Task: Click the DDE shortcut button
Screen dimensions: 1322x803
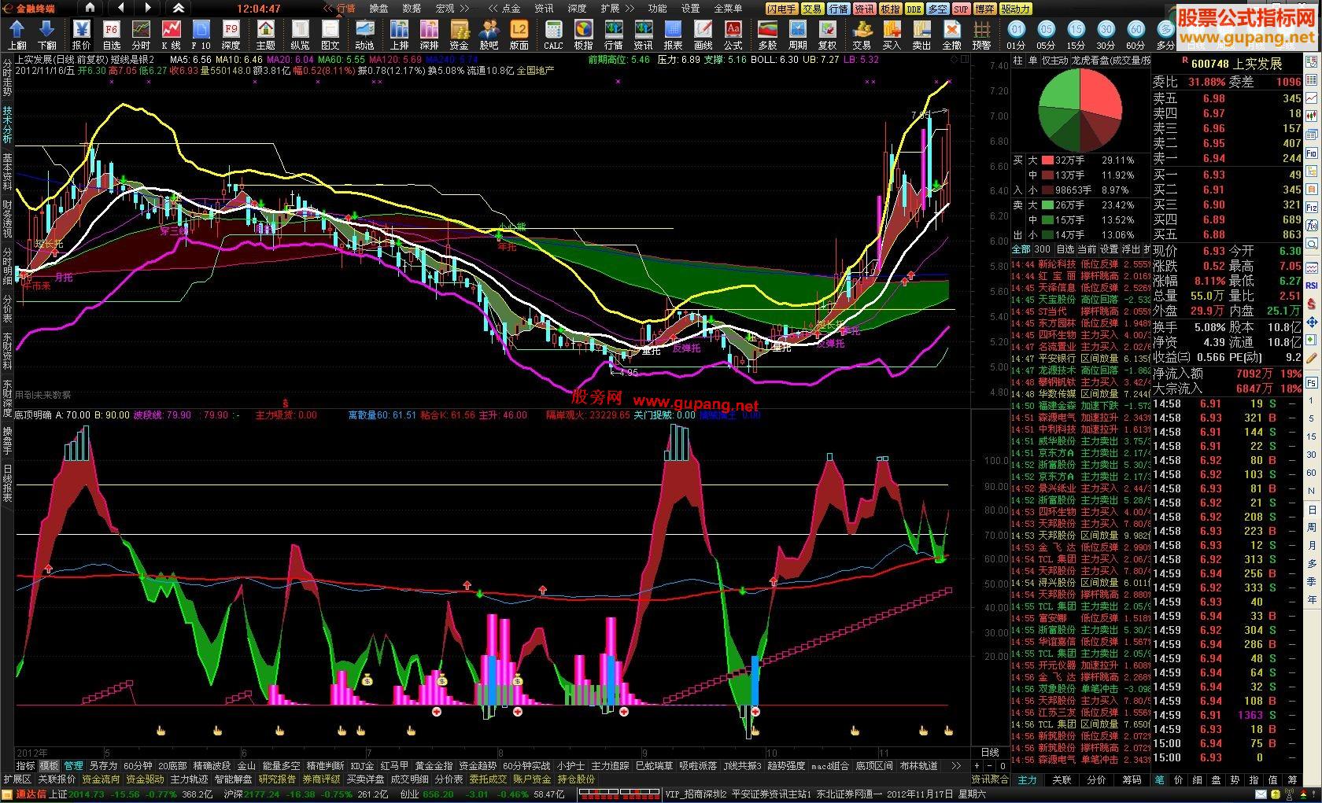Action: coord(913,9)
